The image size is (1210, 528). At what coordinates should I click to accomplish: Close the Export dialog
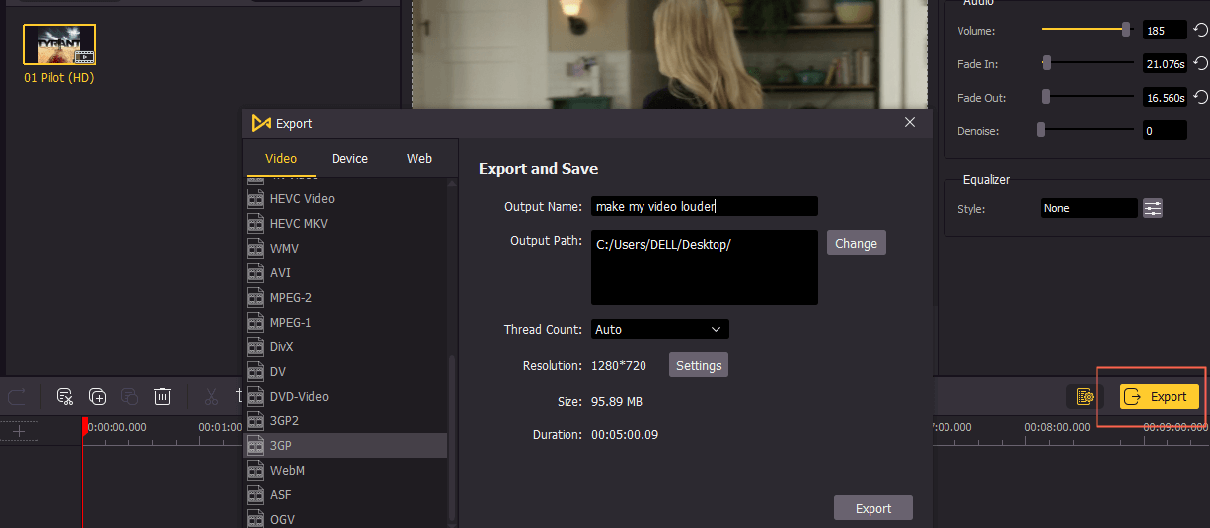(910, 122)
